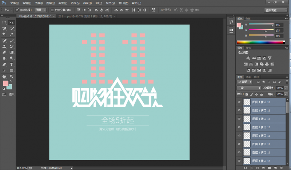Click the red value field showing 245

coord(278,25)
